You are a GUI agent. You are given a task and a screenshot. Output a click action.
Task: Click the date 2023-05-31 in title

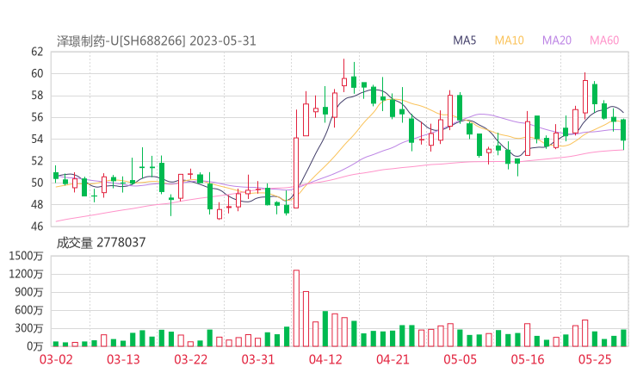[223, 41]
